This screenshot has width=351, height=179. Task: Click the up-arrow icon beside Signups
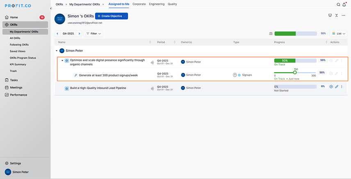(235, 75)
